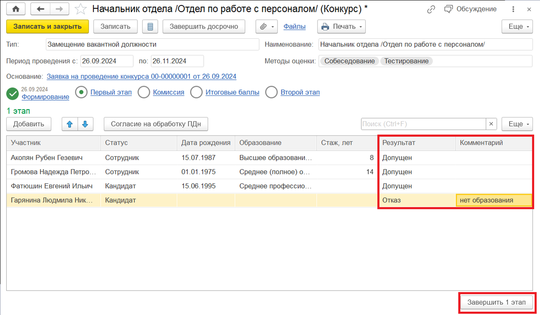Move participant up with blue arrow
This screenshot has width=540, height=315.
[x=70, y=124]
